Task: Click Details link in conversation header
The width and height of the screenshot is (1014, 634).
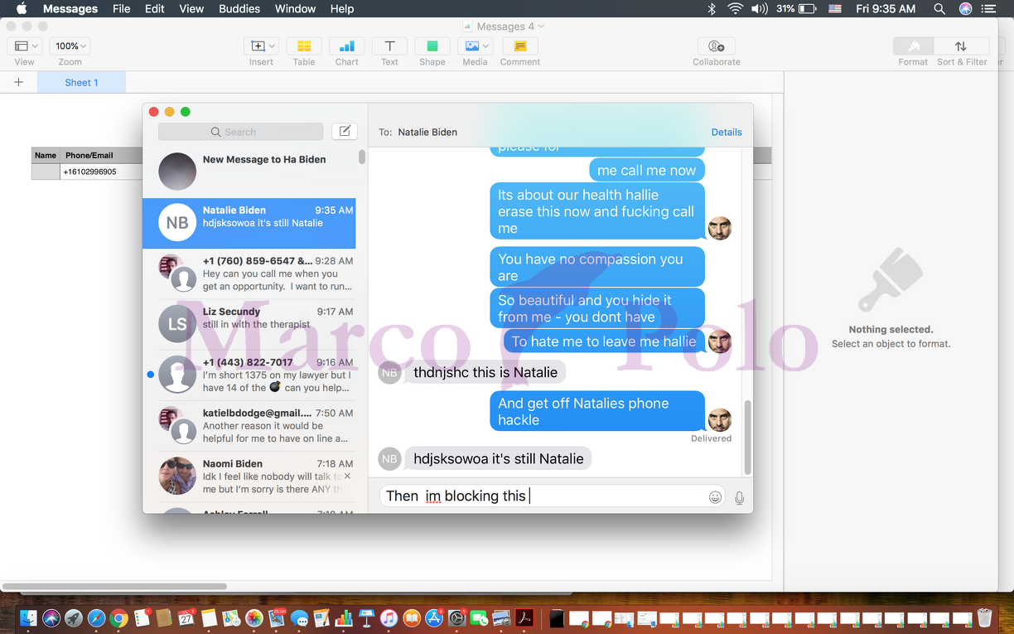Action: pyautogui.click(x=727, y=132)
